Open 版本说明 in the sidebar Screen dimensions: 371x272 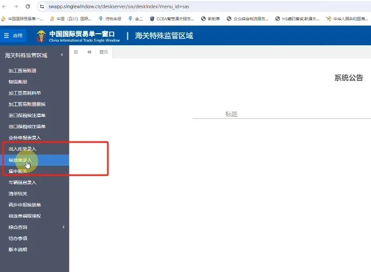pyautogui.click(x=17, y=249)
